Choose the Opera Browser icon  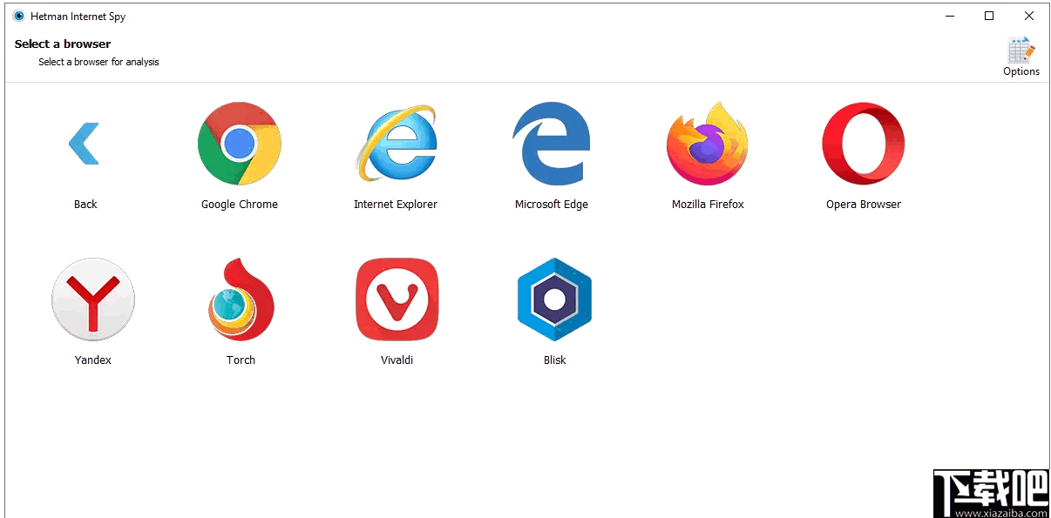[864, 144]
